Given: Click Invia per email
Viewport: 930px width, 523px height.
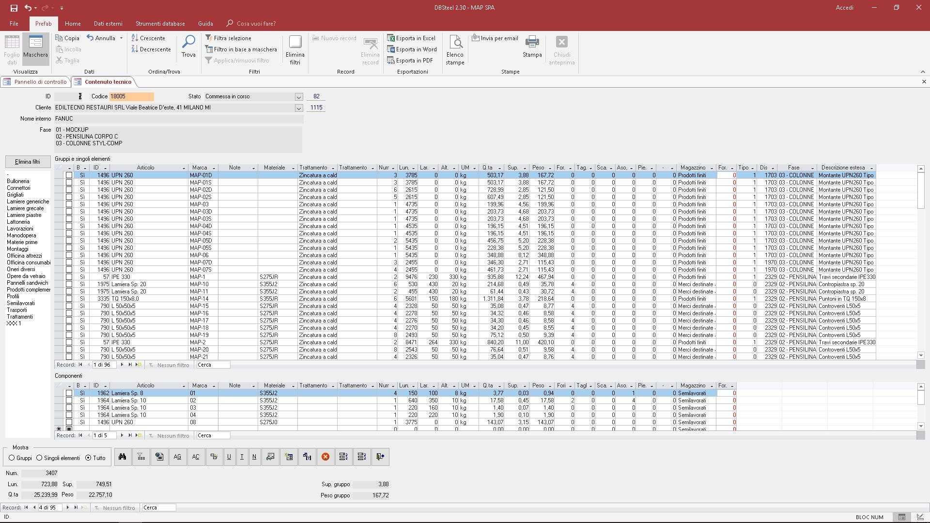Looking at the screenshot, I should point(495,38).
